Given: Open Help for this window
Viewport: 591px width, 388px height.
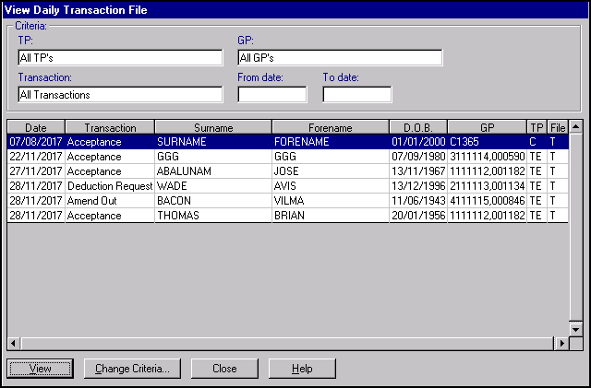Looking at the screenshot, I should pos(302,369).
